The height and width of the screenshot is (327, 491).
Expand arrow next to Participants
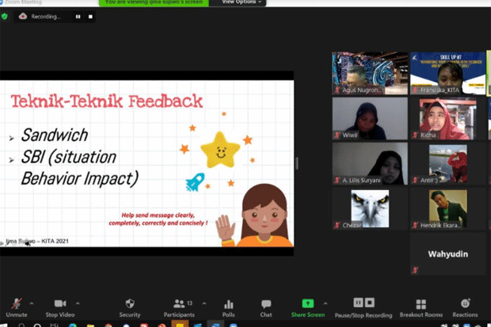pos(204,303)
